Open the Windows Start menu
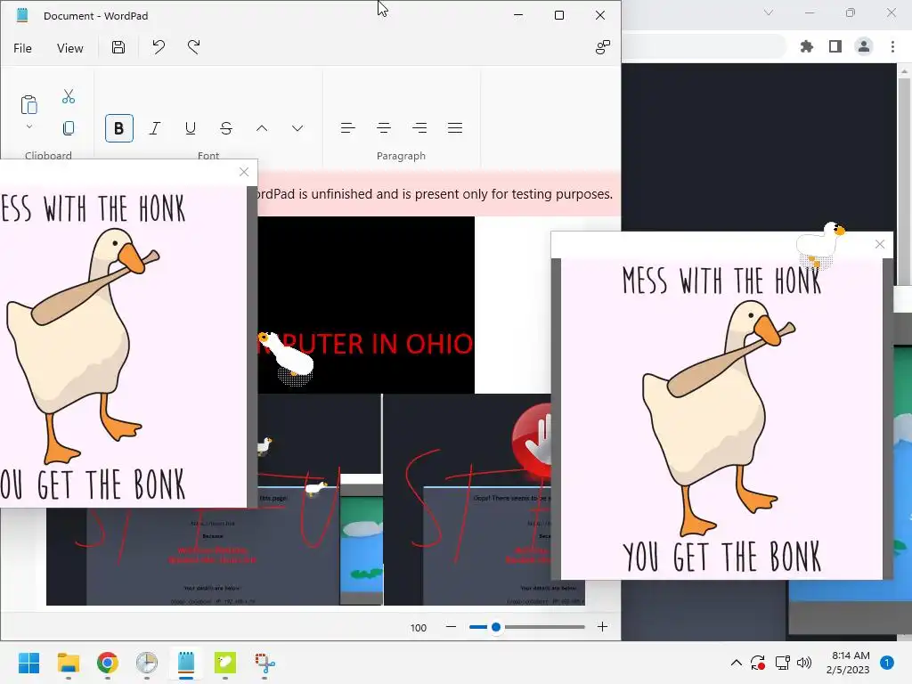Screen dimensions: 912x684 click(x=29, y=663)
